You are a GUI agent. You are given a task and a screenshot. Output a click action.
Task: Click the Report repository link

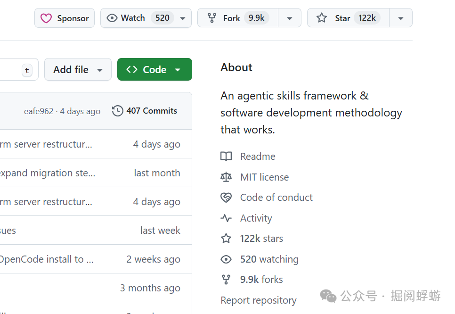point(259,300)
